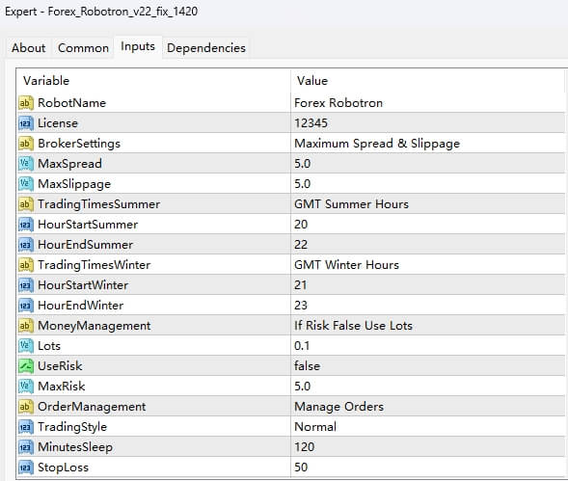The width and height of the screenshot is (568, 481).
Task: Select the OrderManagement variable name
Action: click(92, 407)
